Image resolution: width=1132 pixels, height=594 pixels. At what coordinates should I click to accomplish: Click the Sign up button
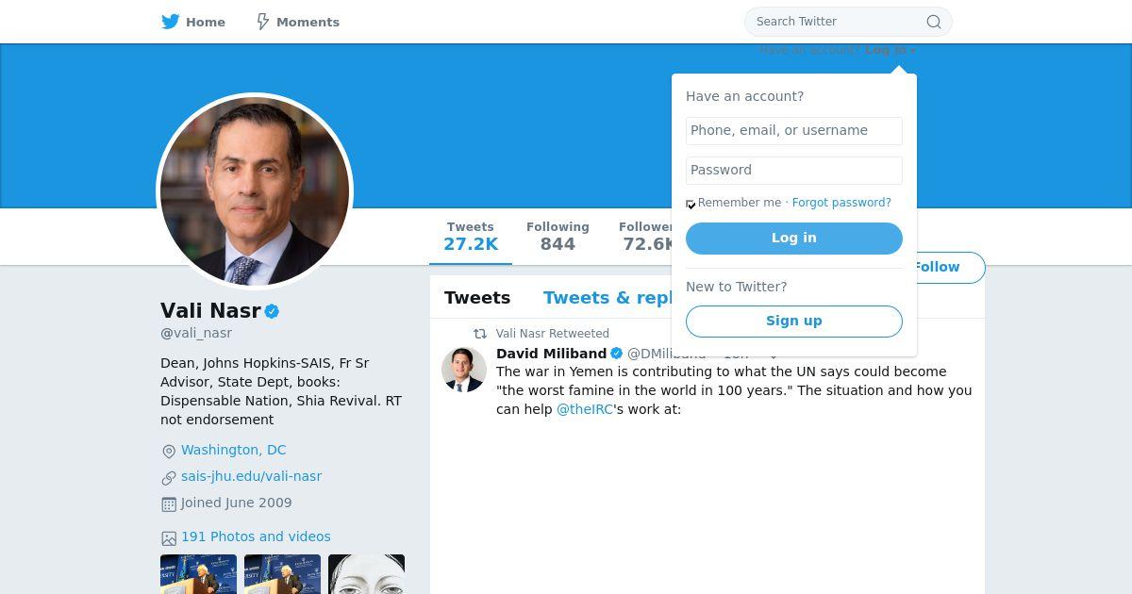coord(794,322)
